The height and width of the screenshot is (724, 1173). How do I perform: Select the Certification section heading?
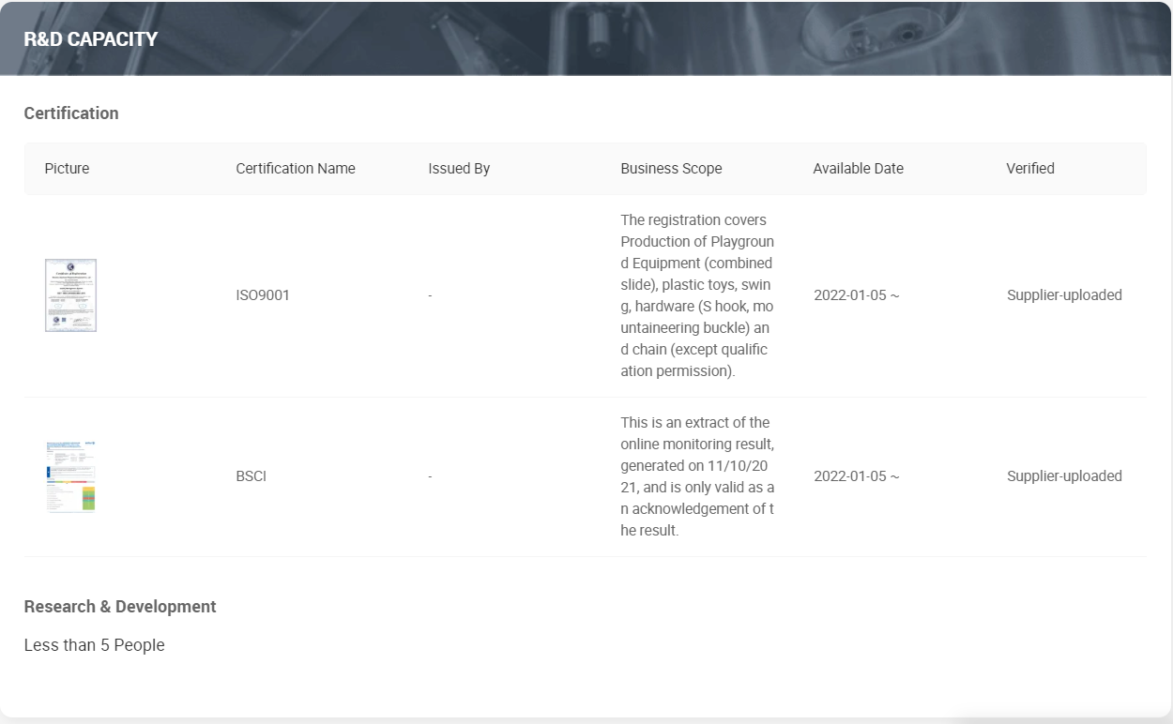pyautogui.click(x=71, y=113)
